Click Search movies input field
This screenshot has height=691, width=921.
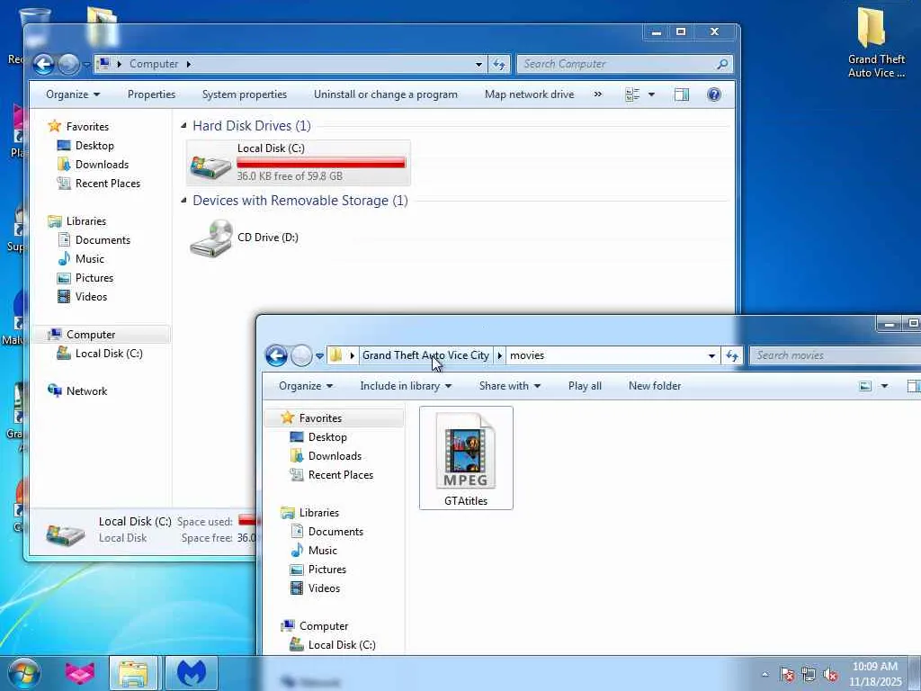834,355
